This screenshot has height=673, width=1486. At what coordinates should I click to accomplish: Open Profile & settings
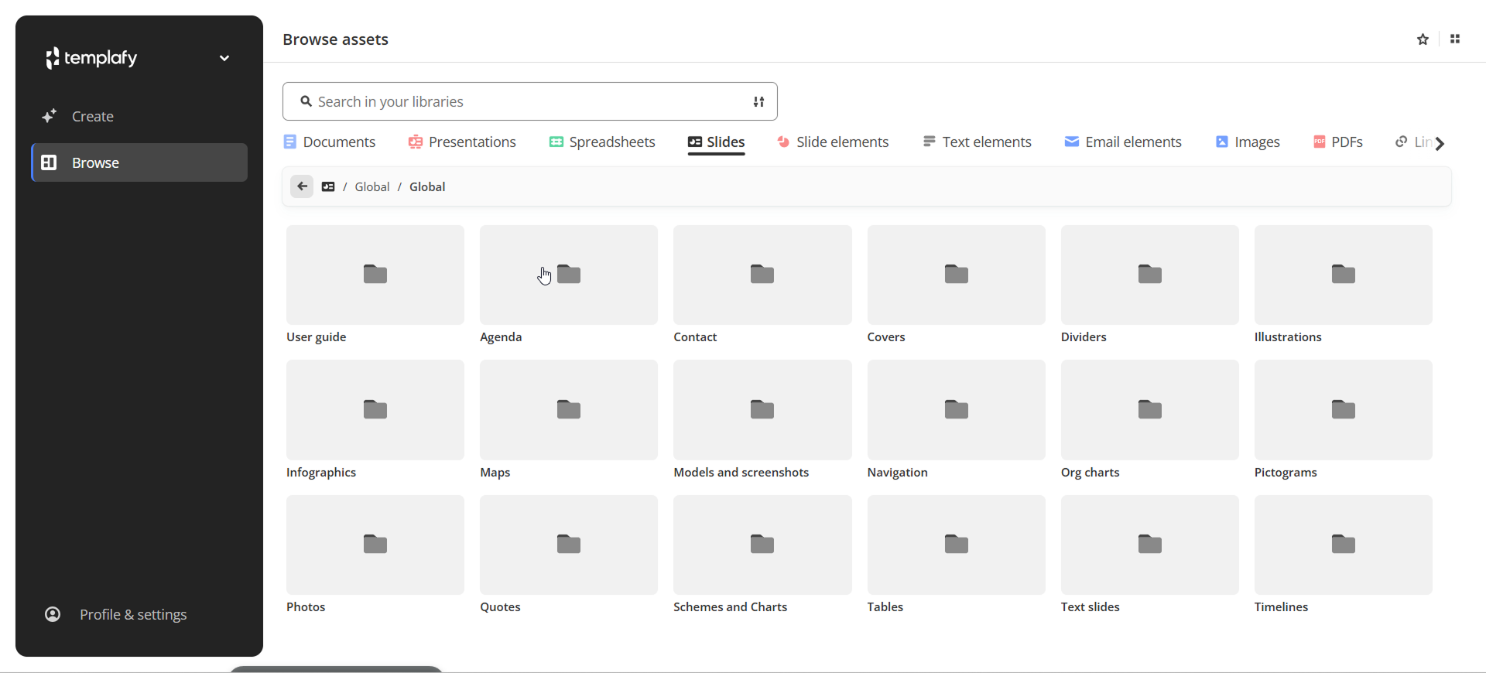(x=116, y=614)
